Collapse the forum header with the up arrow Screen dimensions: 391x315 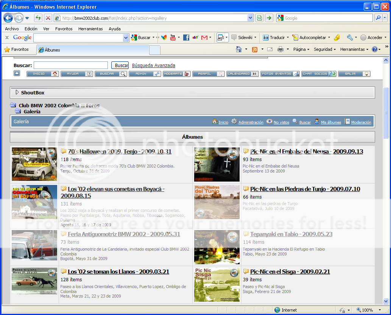17,73
